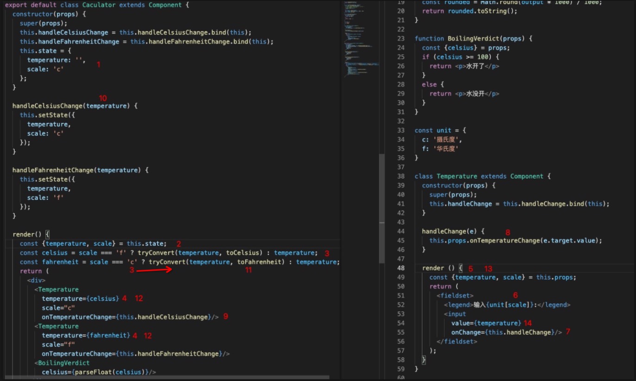Screen dimensions: 636x381
Task: Click the 'function BoilingVerdict(props) {' declaration
Action: pyautogui.click(x=474, y=38)
